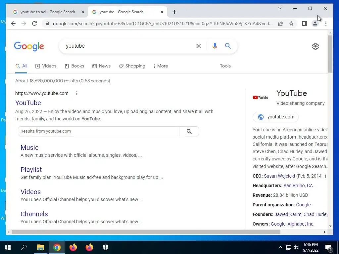The image size is (339, 254).
Task: Click the forward navigation arrow
Action: 24,23
